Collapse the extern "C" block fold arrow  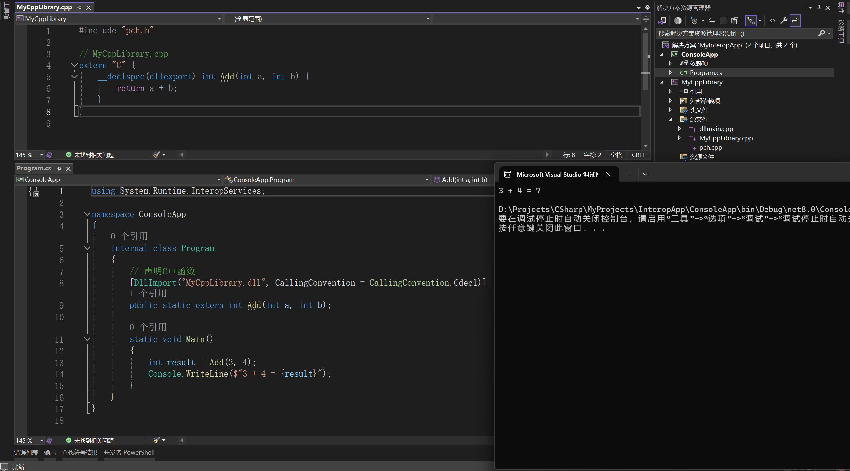74,65
